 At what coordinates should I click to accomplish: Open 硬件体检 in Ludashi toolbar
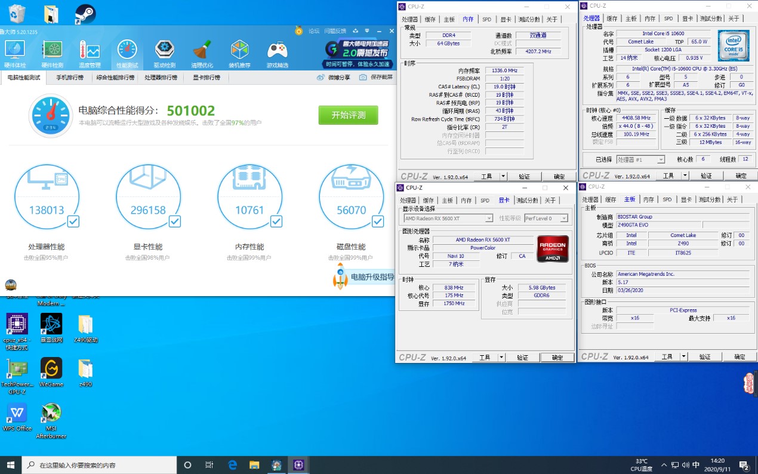coord(15,54)
